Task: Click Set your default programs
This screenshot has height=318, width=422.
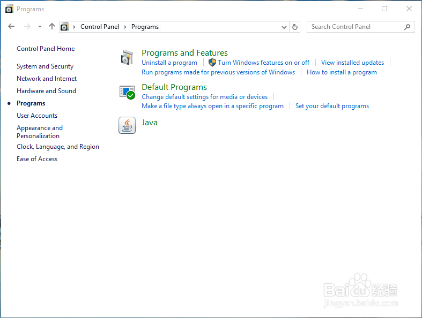Action: click(x=332, y=106)
